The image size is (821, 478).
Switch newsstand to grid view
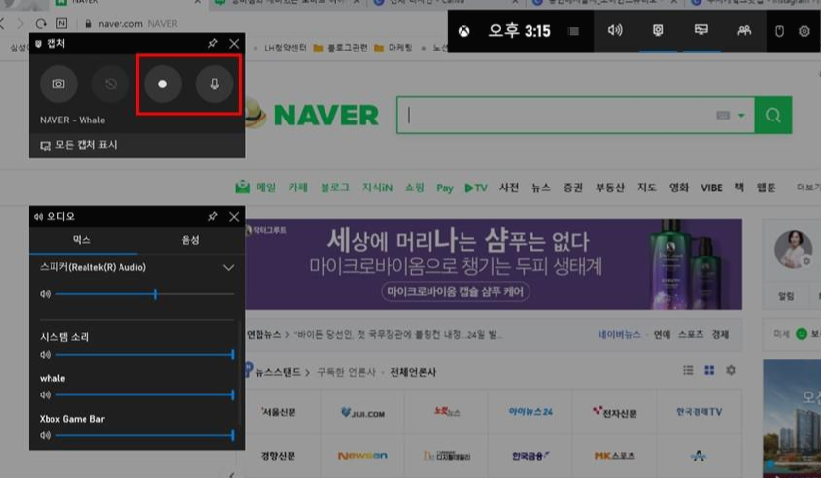point(709,370)
